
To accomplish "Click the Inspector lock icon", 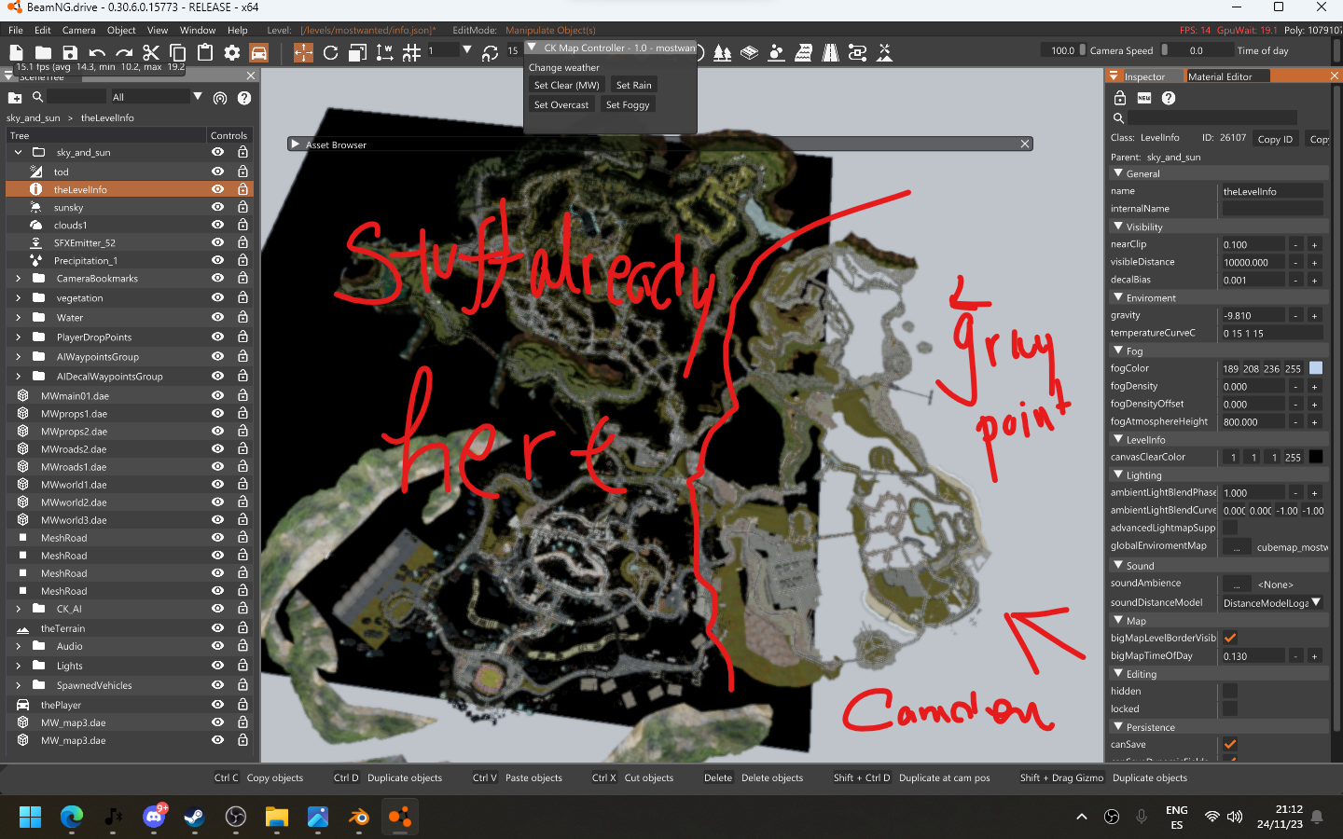I will point(1120,98).
